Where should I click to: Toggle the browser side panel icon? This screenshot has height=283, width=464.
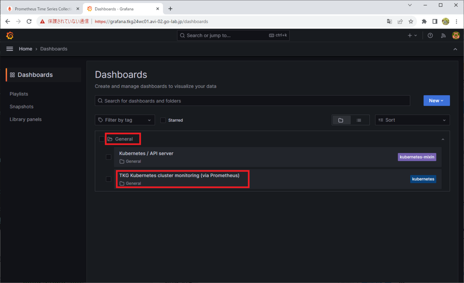click(x=435, y=22)
